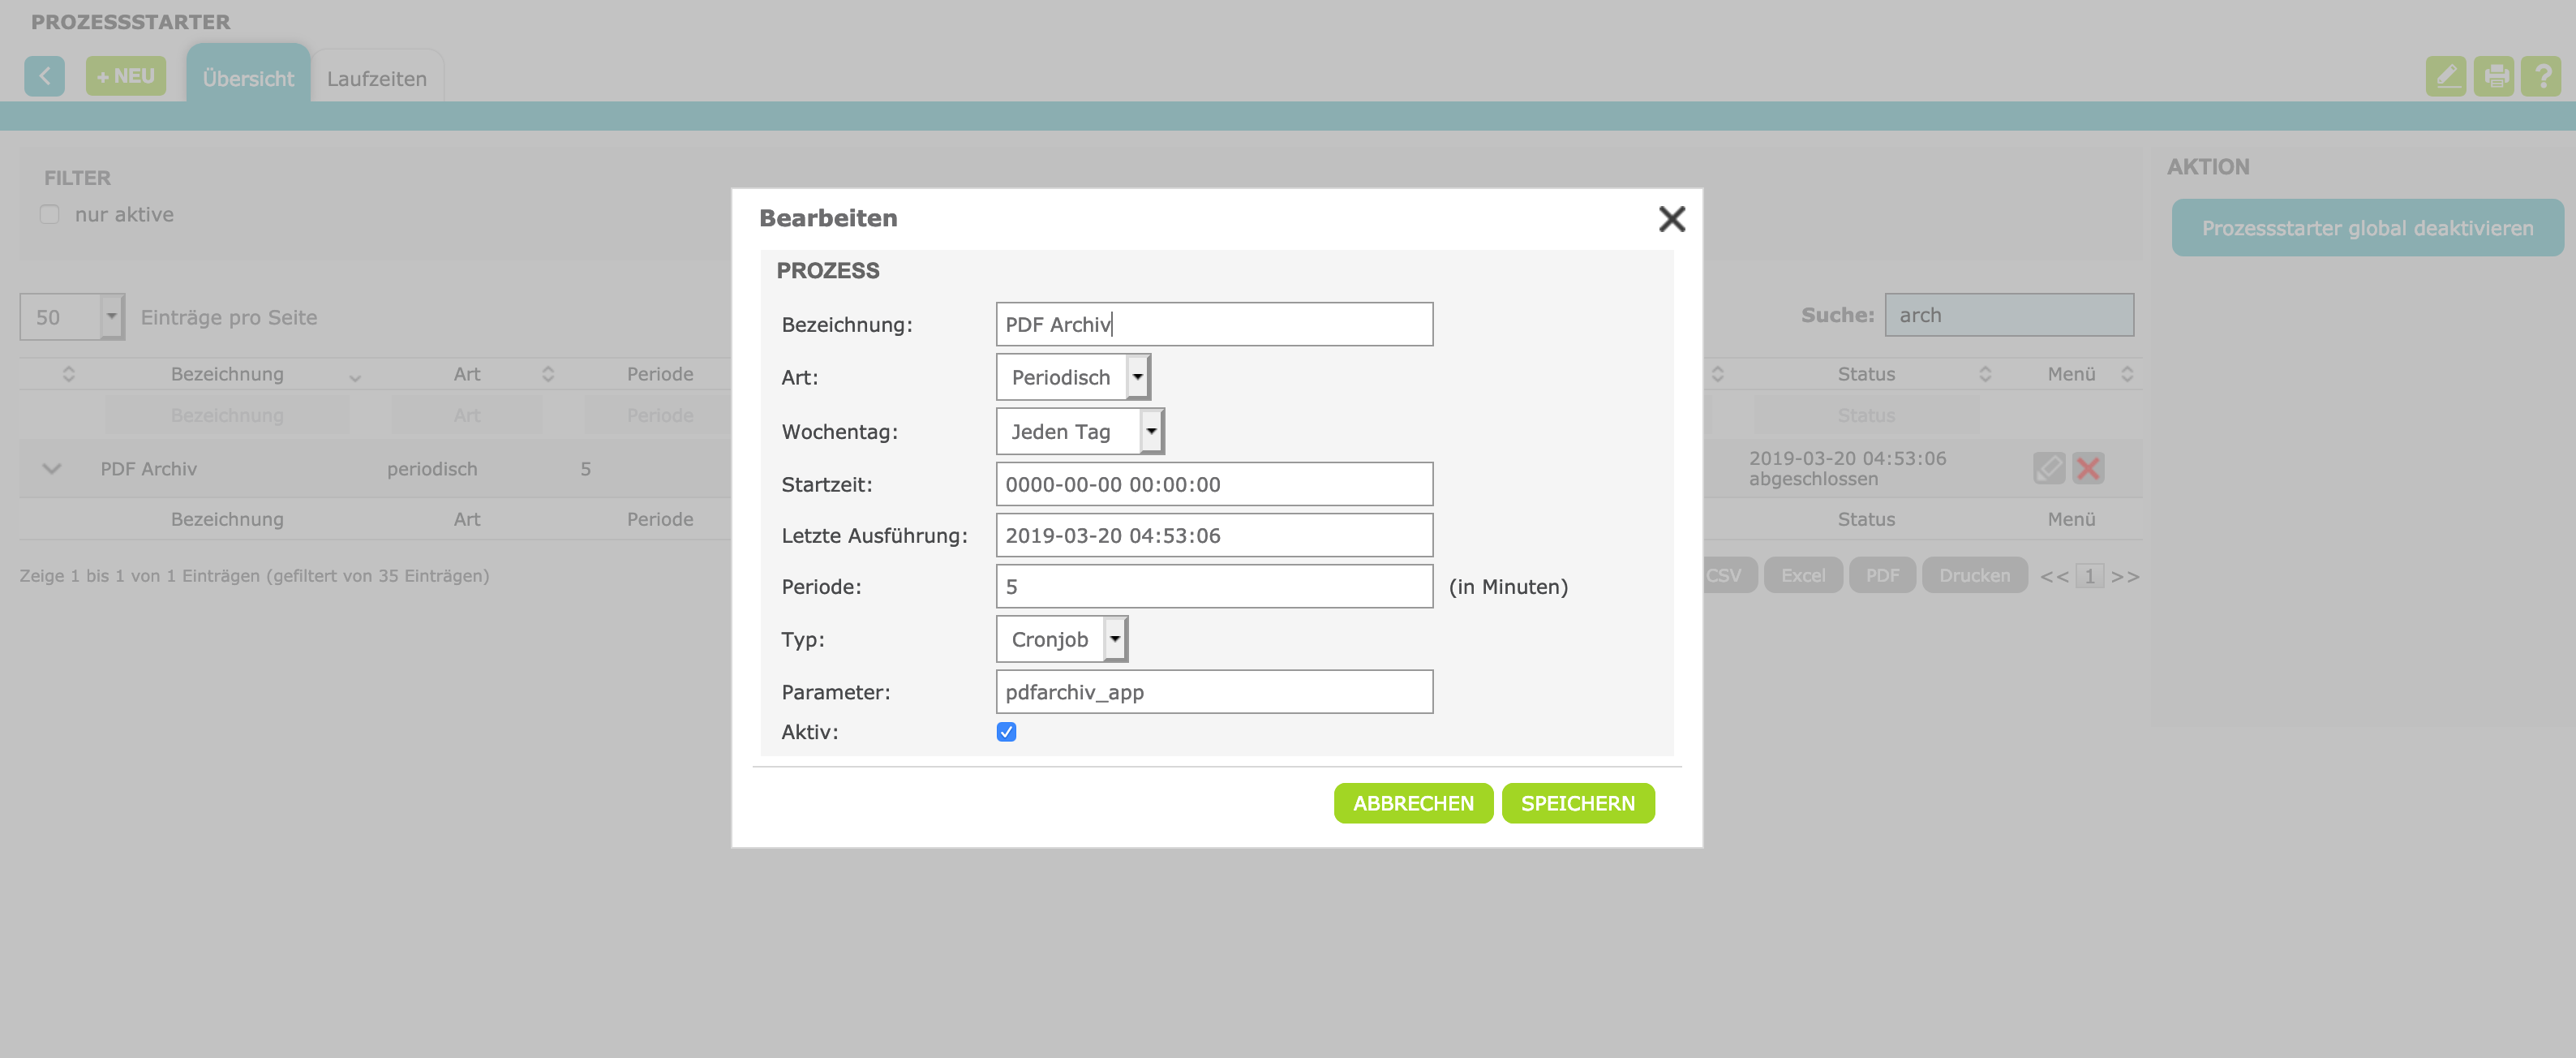The image size is (2576, 1058).
Task: Open the Wochentag dropdown Jeden Tag
Action: pos(1079,432)
